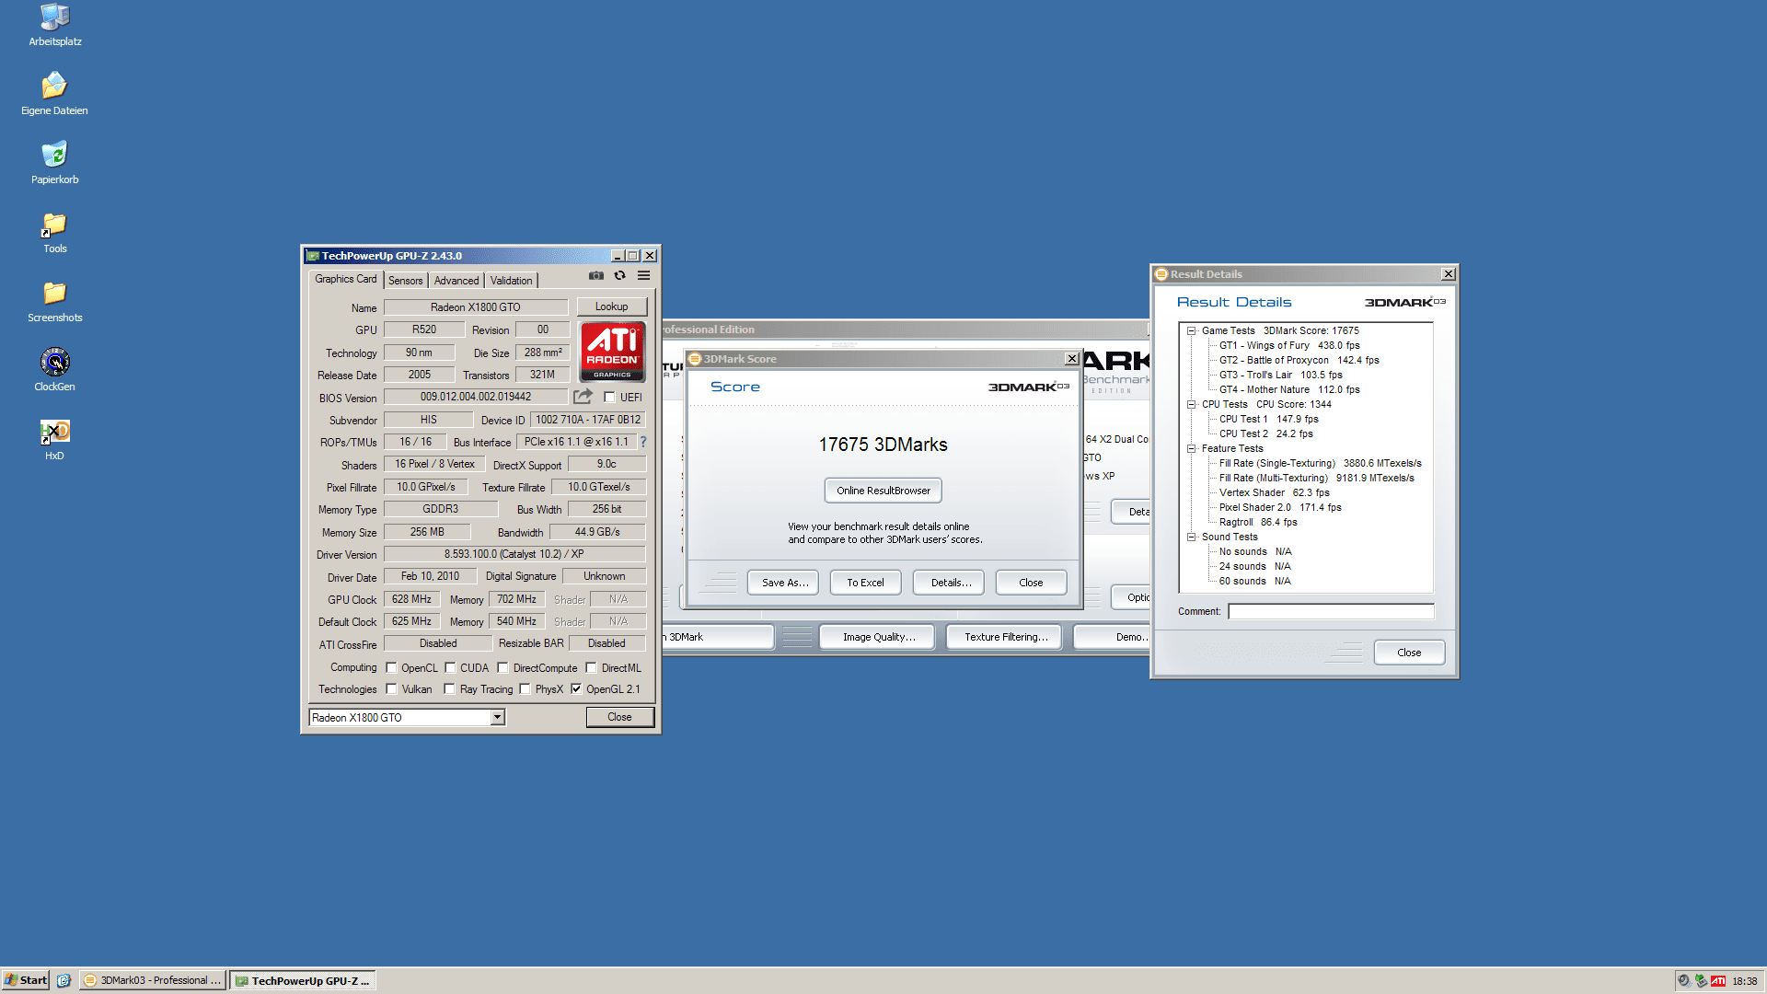Click the ATI tray icon
This screenshot has width=1767, height=994.
tap(1718, 980)
